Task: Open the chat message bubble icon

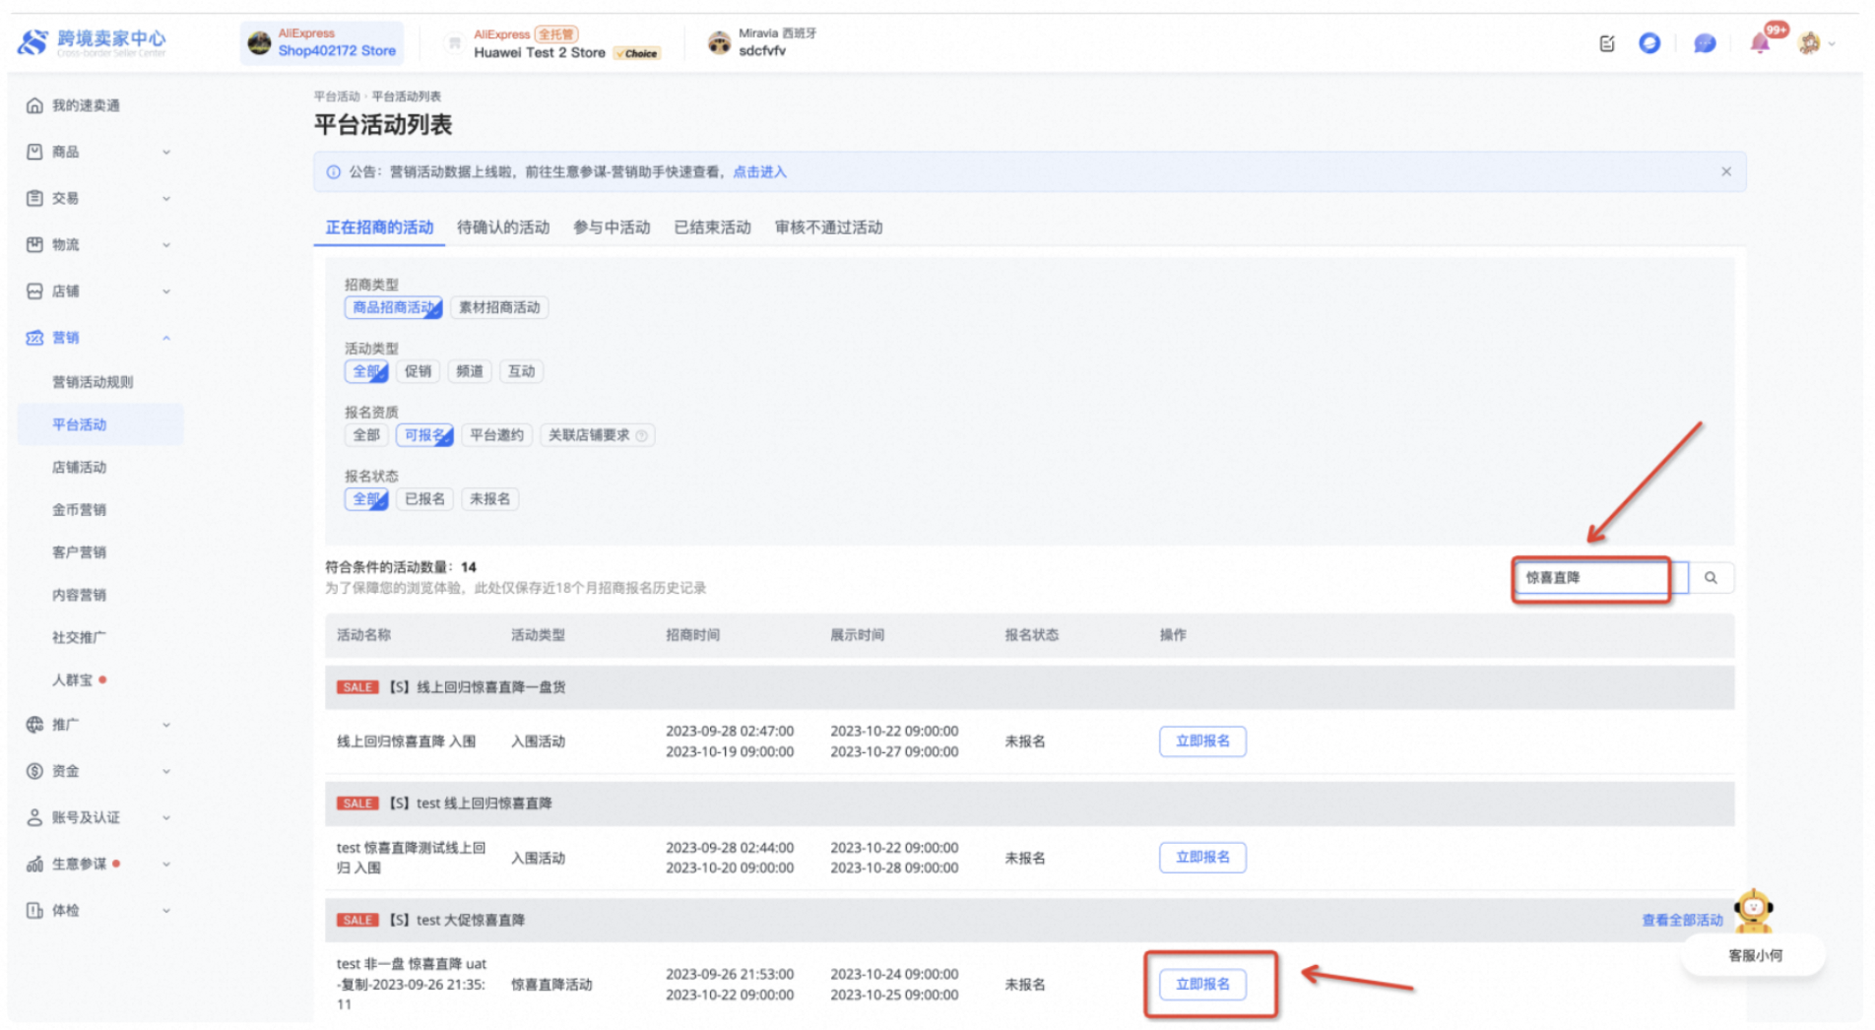Action: 1704,43
